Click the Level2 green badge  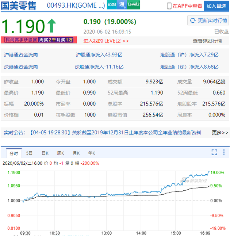click(x=133, y=5)
